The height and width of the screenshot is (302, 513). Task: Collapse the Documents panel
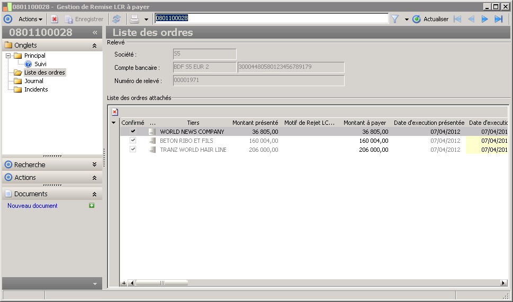(x=95, y=194)
